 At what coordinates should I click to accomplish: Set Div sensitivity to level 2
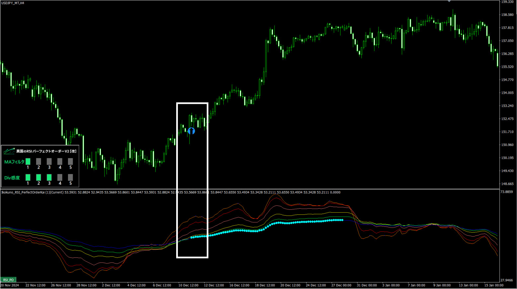[38, 178]
